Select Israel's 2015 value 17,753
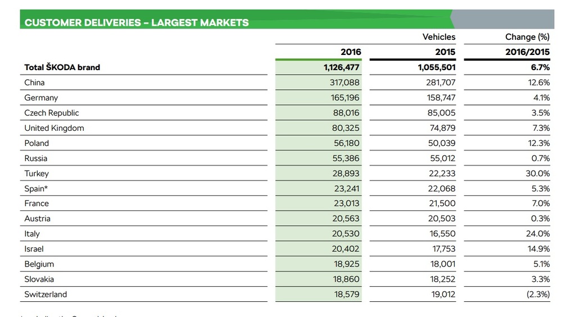Image resolution: width=562 pixels, height=317 pixels. [x=444, y=249]
